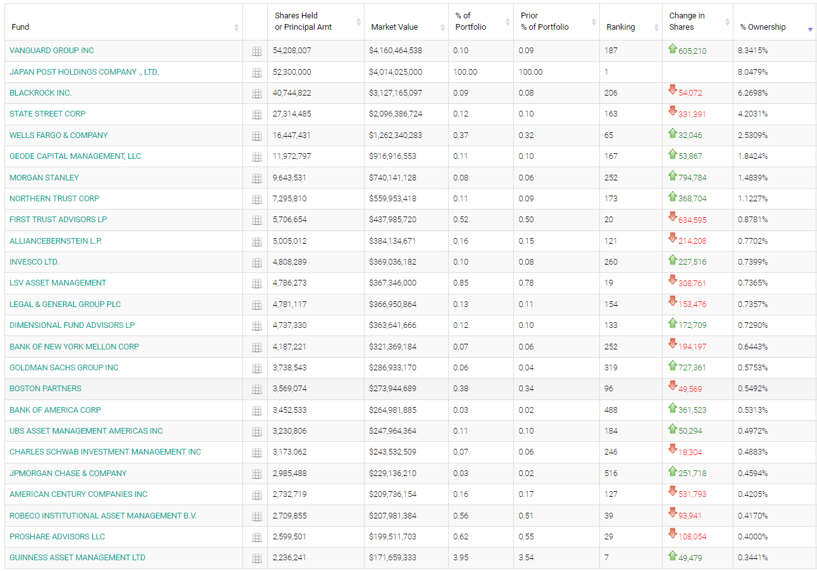
Task: Open grid icon in Wells Fargo & Company row
Action: 257,136
